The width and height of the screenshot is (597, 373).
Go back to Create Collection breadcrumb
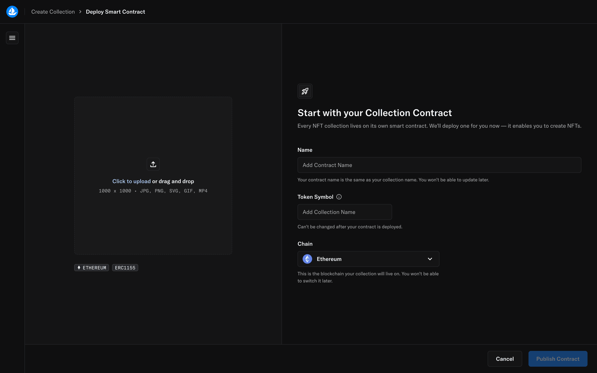tap(53, 12)
